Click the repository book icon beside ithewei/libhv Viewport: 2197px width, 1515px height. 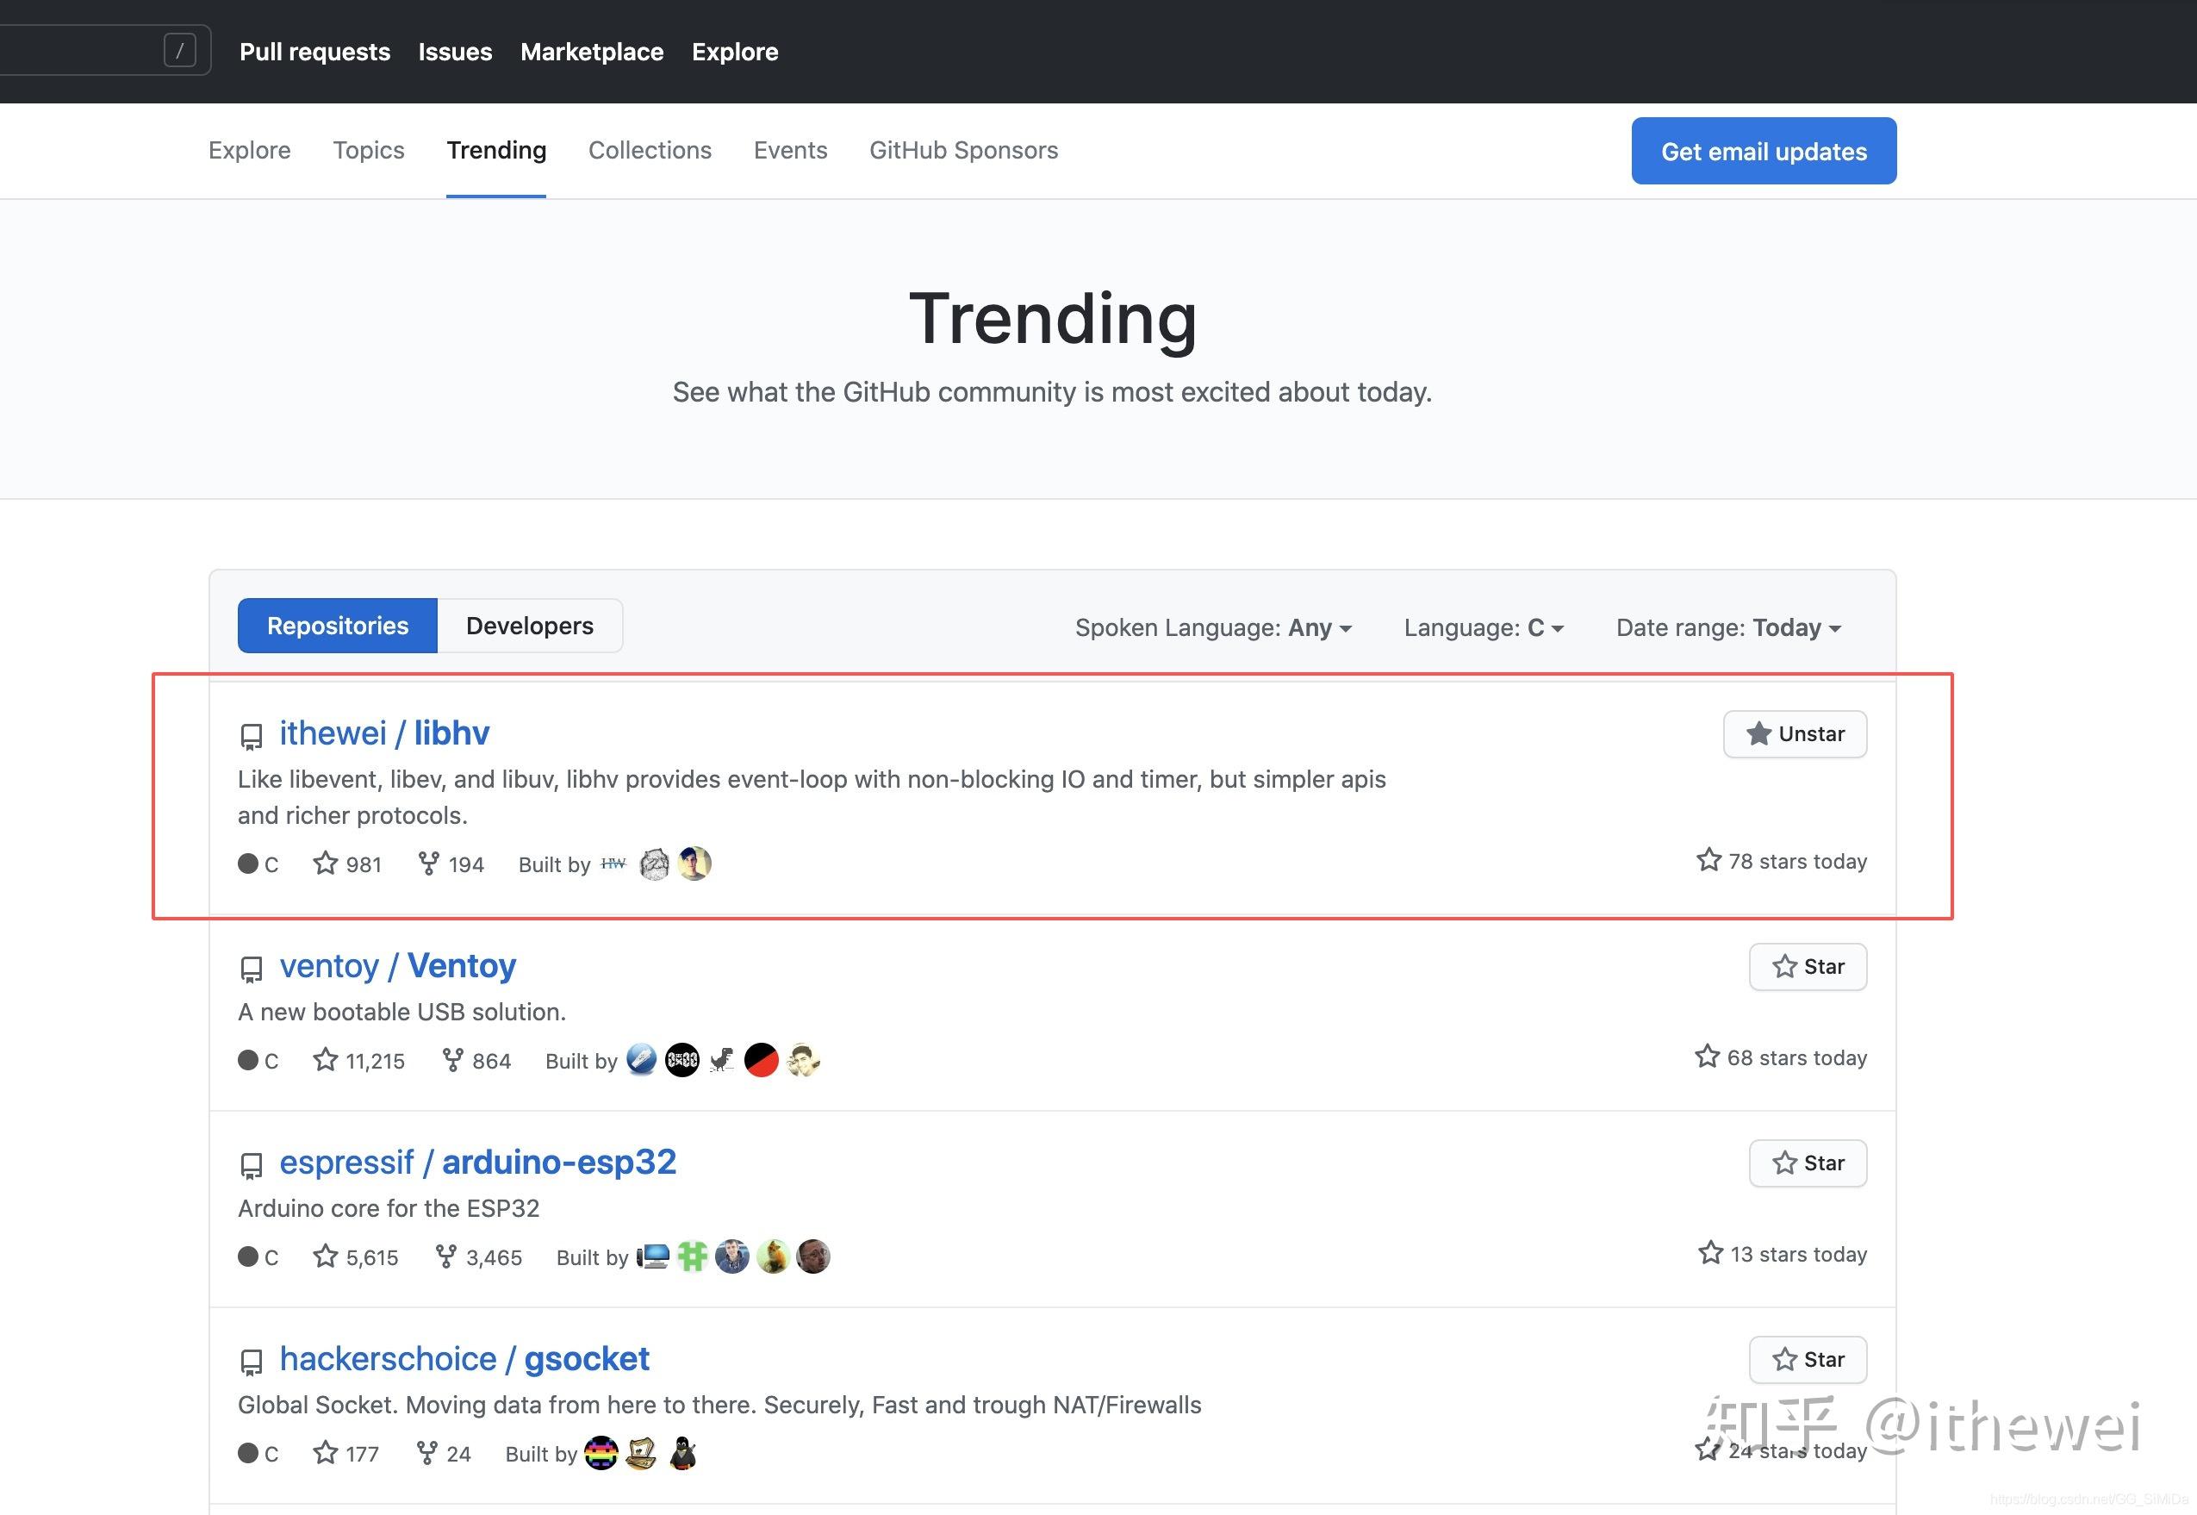click(251, 735)
